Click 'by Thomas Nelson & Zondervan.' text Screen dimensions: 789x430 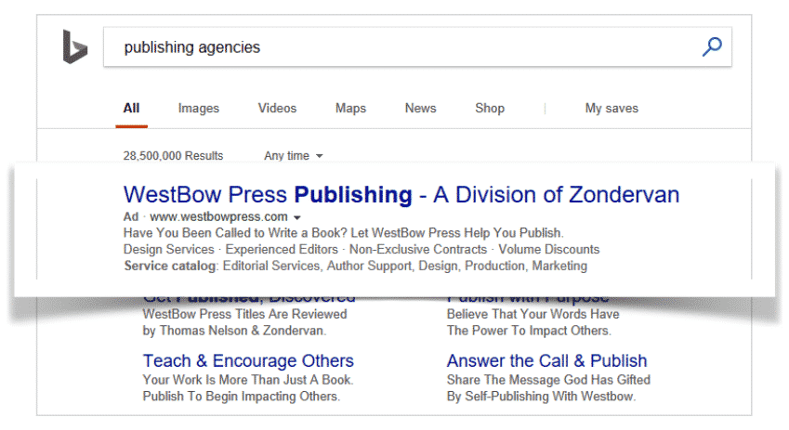point(234,331)
